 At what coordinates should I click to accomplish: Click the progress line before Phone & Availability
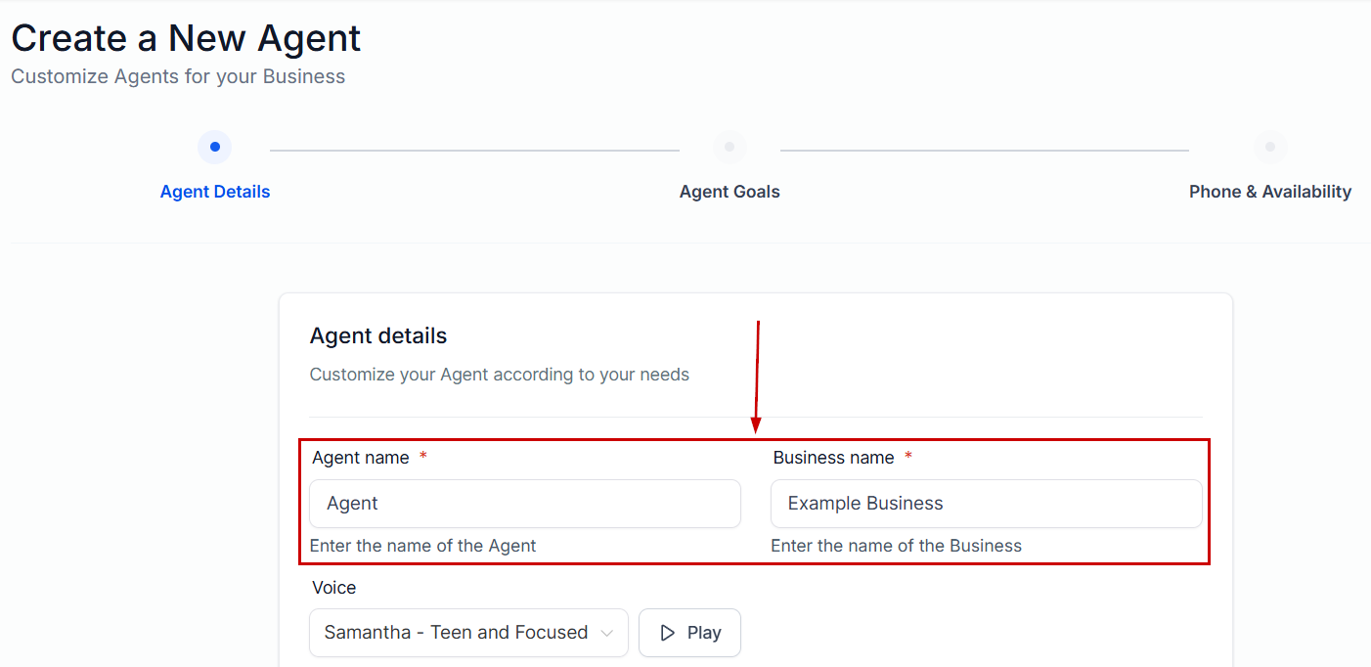click(984, 151)
